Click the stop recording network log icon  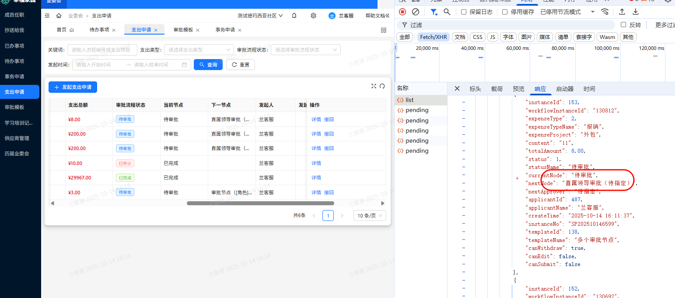pyautogui.click(x=402, y=12)
